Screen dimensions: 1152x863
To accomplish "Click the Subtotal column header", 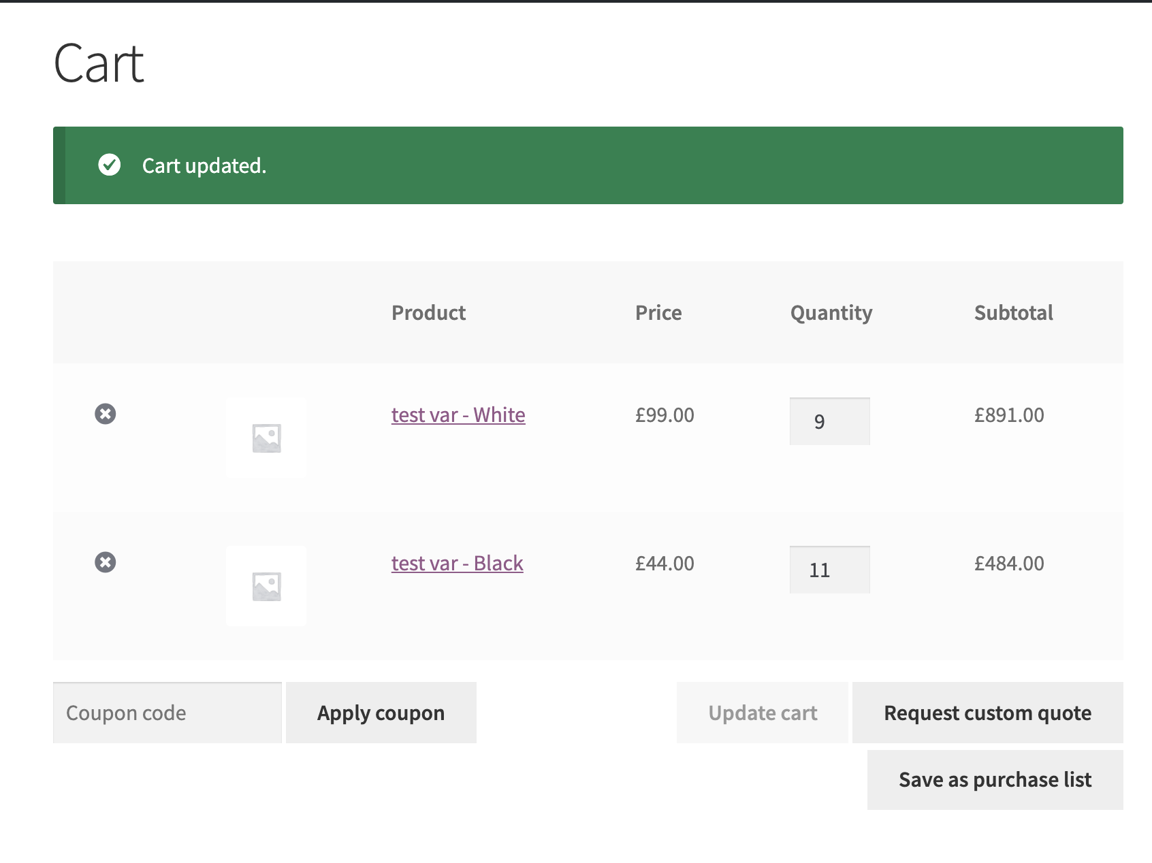I will click(x=1014, y=313).
